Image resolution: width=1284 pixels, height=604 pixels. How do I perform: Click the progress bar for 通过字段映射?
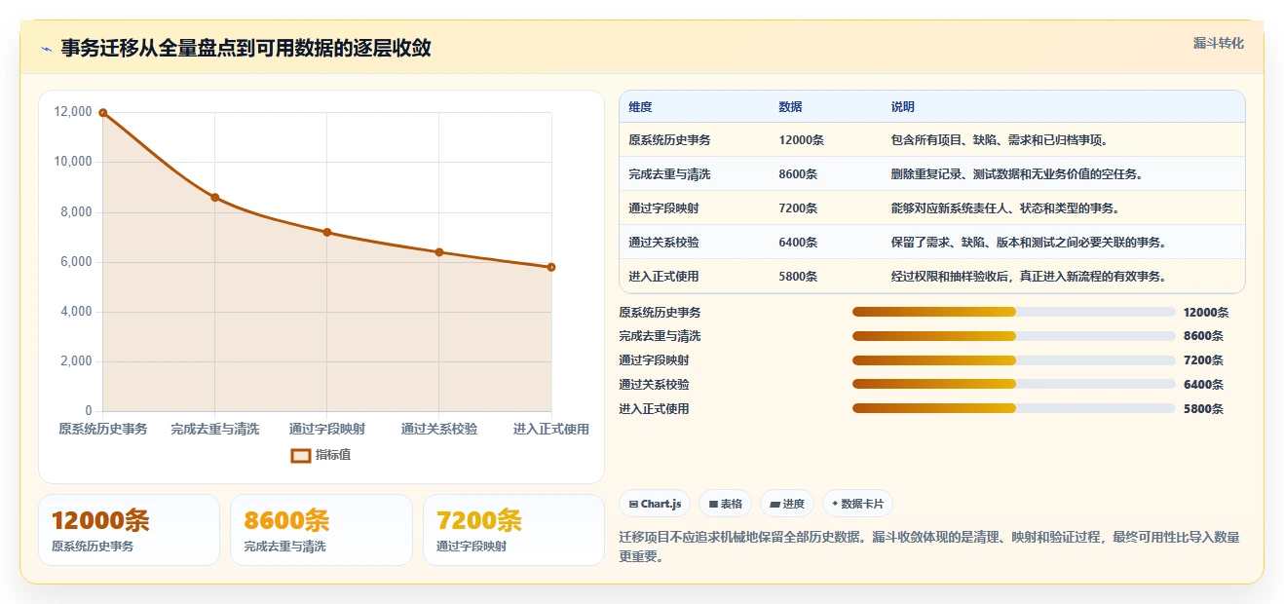point(1013,360)
